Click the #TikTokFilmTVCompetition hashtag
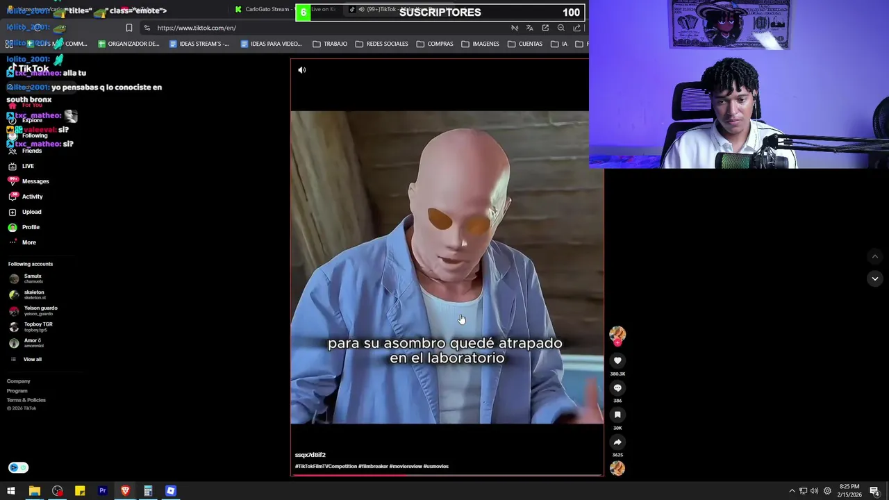The image size is (889, 500). [326, 467]
